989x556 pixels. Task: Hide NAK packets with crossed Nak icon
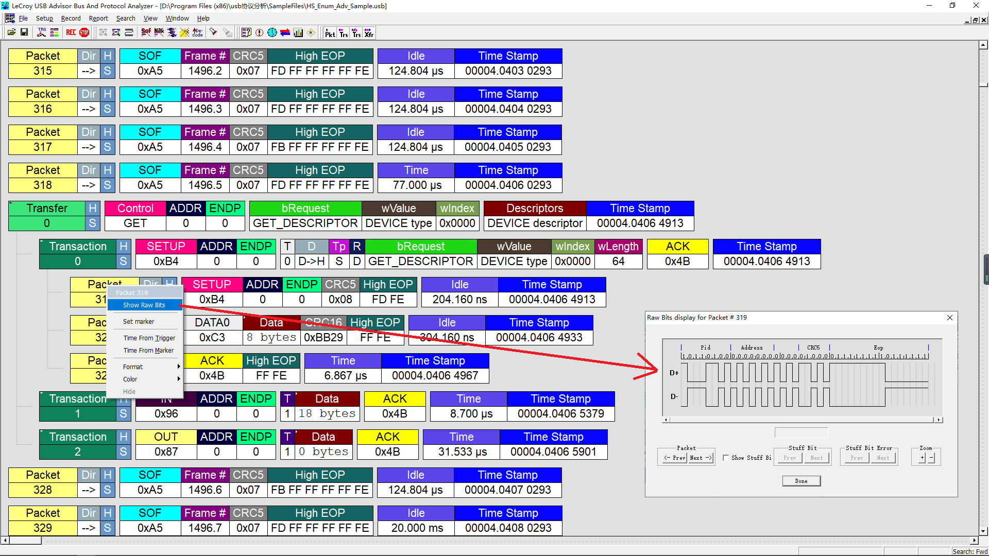[159, 33]
